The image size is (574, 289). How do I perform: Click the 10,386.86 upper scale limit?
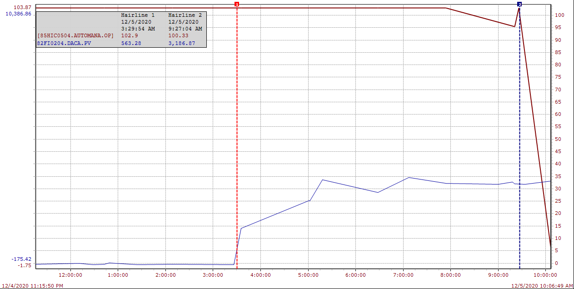tap(19, 14)
